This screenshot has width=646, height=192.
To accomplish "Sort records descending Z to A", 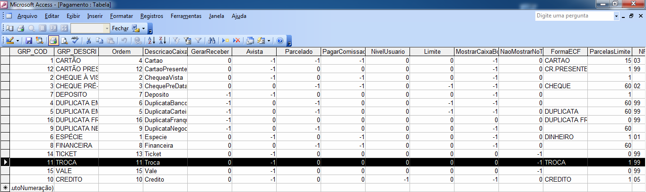I will point(162,41).
